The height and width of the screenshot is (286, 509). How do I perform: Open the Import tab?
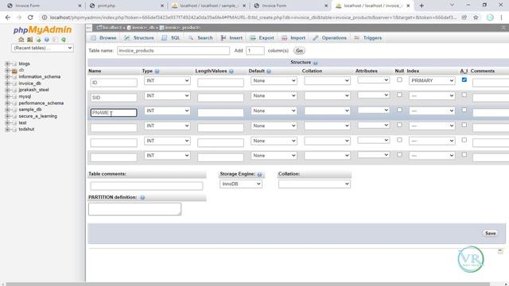[x=293, y=38]
